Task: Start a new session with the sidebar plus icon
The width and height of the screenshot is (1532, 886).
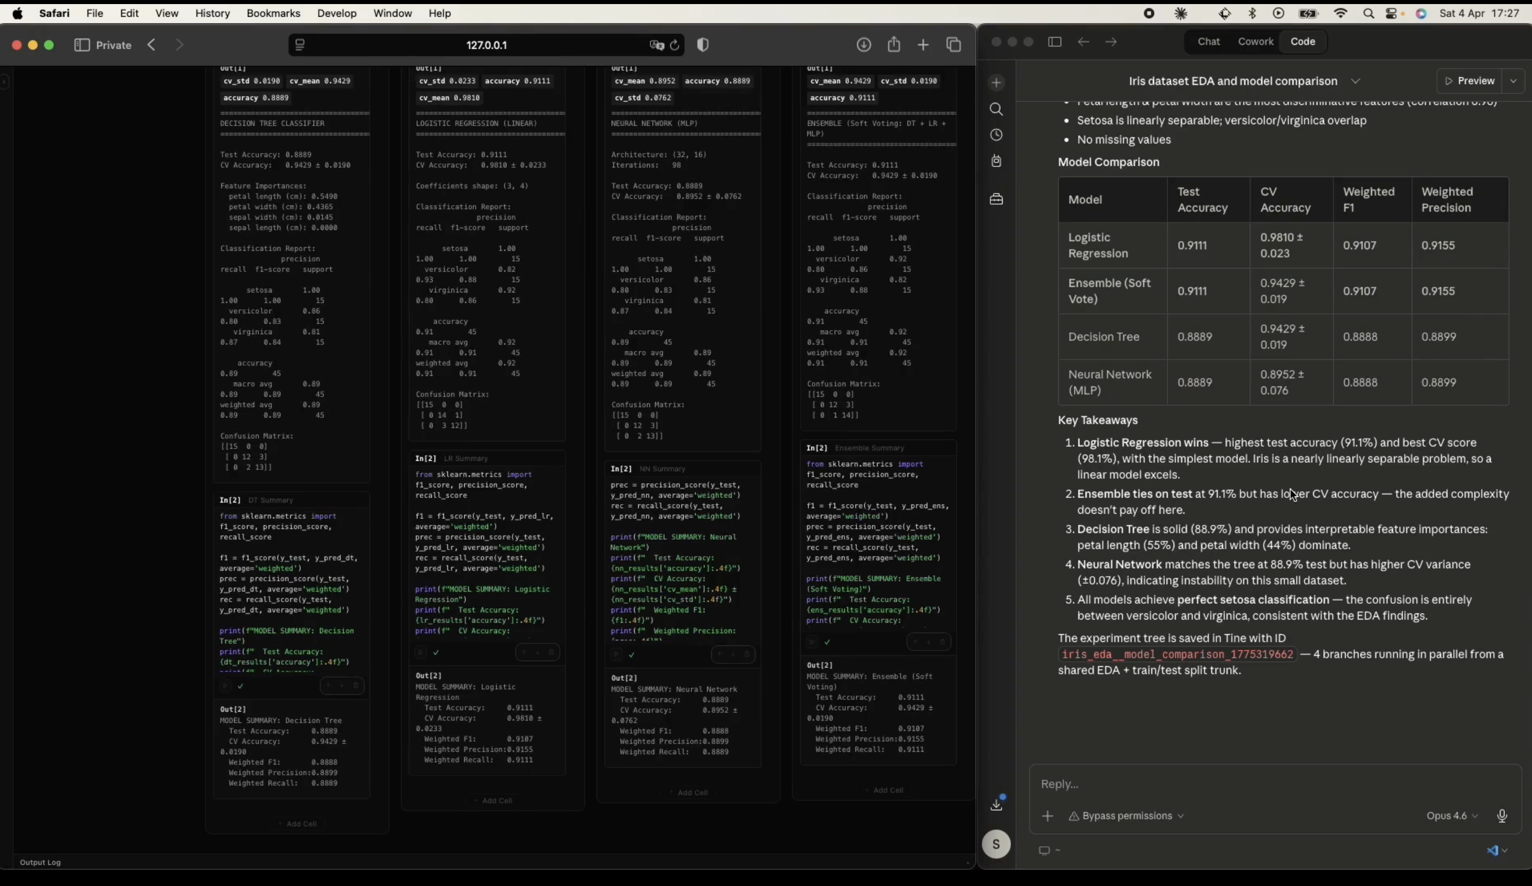Action: tap(996, 82)
